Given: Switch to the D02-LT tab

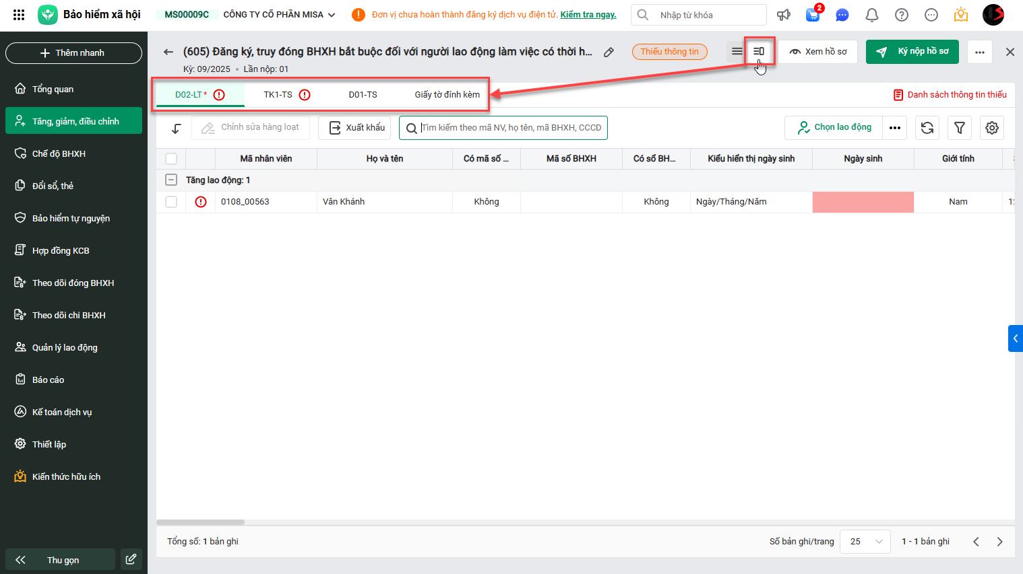Looking at the screenshot, I should click(200, 95).
